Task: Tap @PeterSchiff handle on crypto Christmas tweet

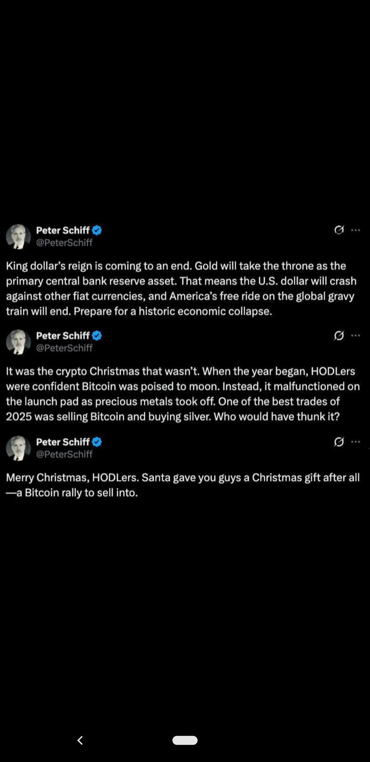Action: (64, 348)
